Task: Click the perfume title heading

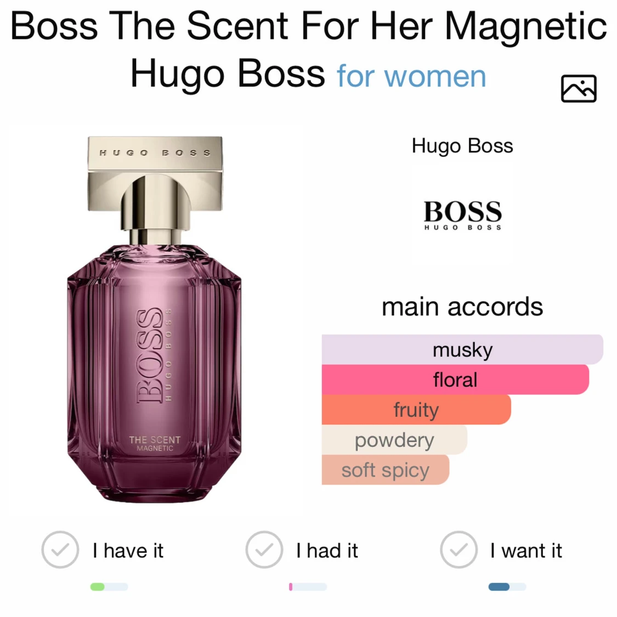Action: coord(308,49)
